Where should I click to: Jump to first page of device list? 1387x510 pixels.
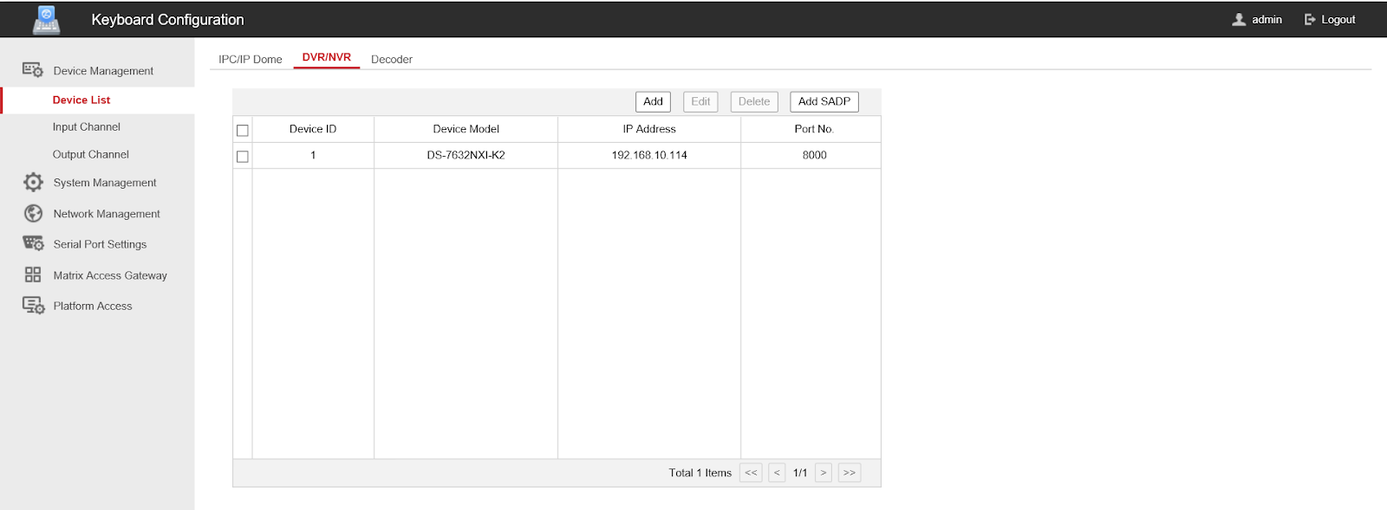click(x=751, y=473)
